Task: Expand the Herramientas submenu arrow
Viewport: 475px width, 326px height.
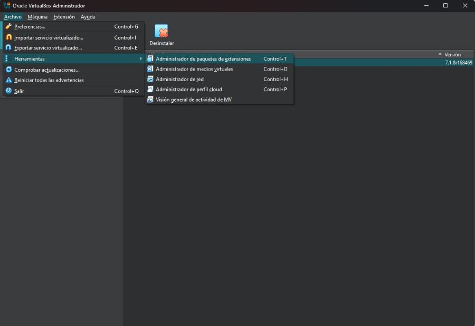Action: pyautogui.click(x=141, y=58)
